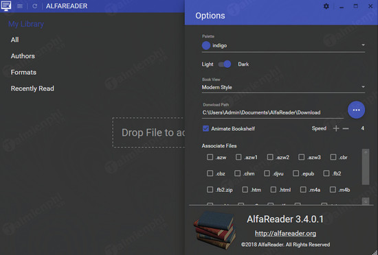
Task: Click the Associate Files heading
Action: pyautogui.click(x=219, y=146)
